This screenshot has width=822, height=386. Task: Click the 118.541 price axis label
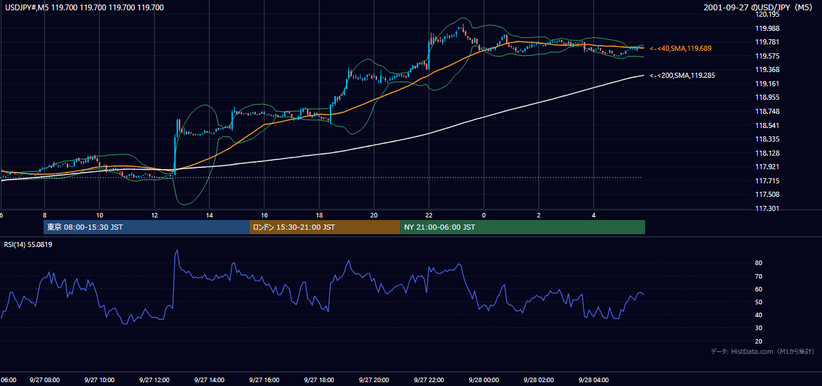(767, 125)
